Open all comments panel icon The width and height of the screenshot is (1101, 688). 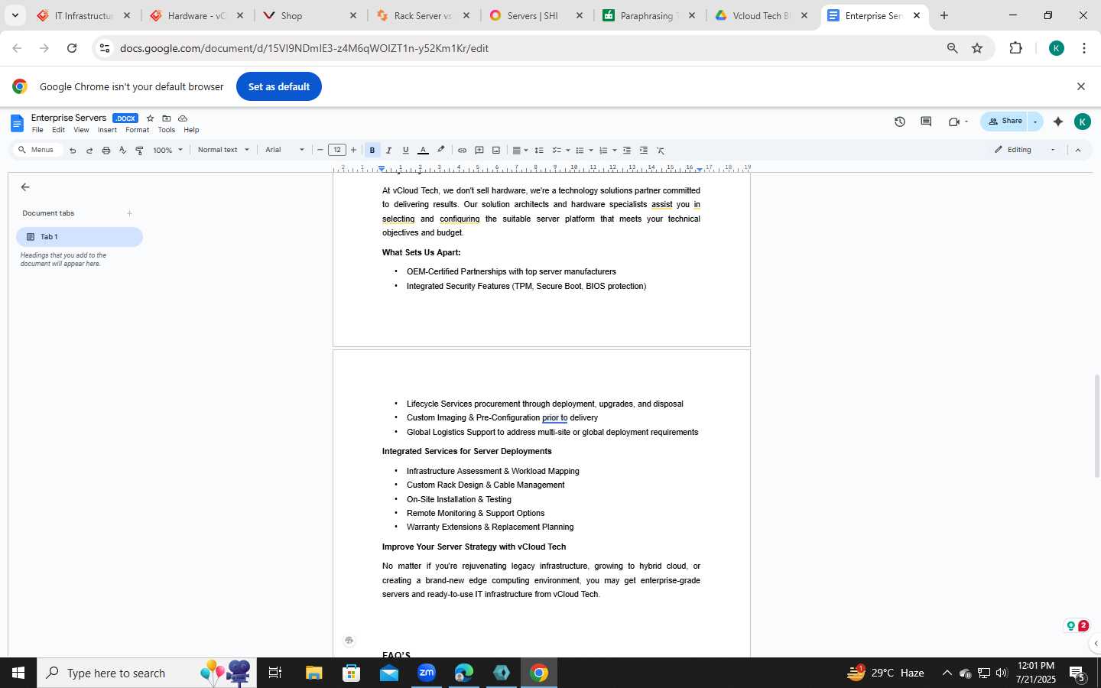pyautogui.click(x=926, y=122)
